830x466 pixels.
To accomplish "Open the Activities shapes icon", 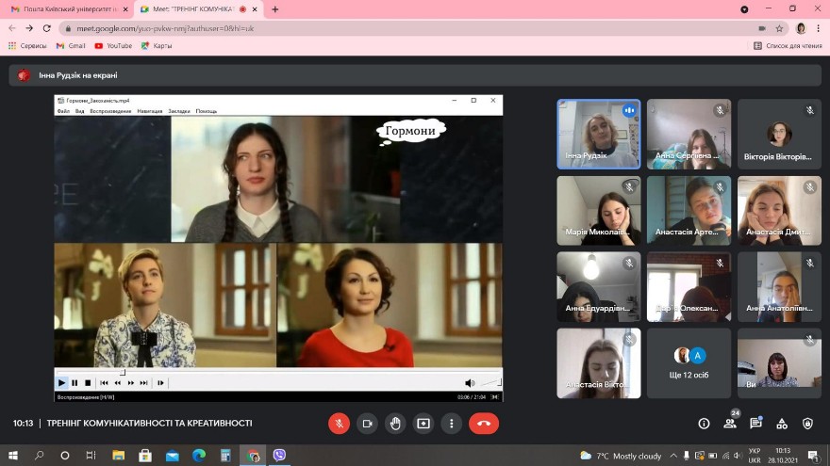I will (x=781, y=424).
